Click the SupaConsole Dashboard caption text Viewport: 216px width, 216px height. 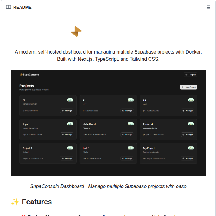coord(108,186)
